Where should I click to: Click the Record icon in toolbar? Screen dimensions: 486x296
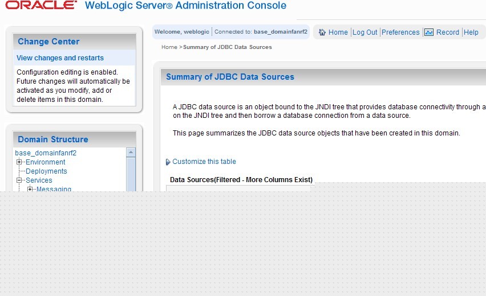[x=429, y=32]
